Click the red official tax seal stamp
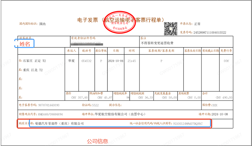The image size is (252, 146). point(120,22)
